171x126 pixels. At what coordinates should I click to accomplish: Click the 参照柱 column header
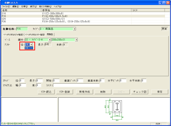[x=86, y=10]
